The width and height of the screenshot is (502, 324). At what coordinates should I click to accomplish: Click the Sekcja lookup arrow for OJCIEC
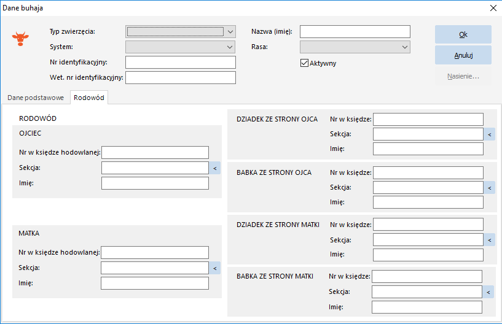pyautogui.click(x=215, y=168)
